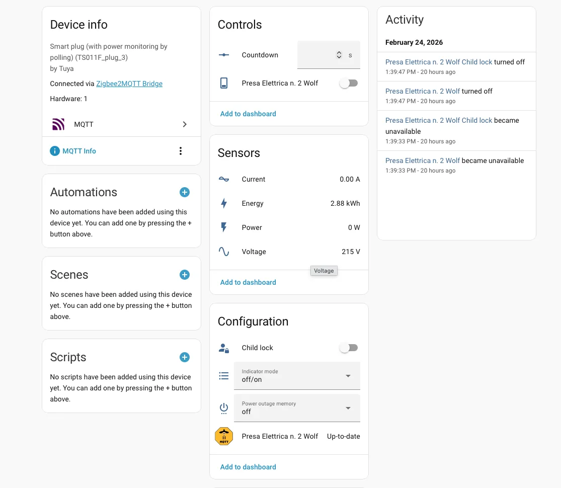This screenshot has height=488, width=561.
Task: Toggle Presa Elettrica n. 2 Wolf switch
Action: [x=348, y=83]
